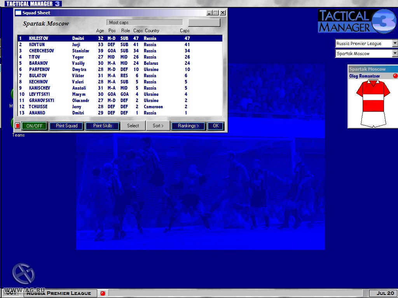Viewport: 398px width, 298px height.
Task: Select player KOVTUN Jurji row
Action: click(x=120, y=45)
